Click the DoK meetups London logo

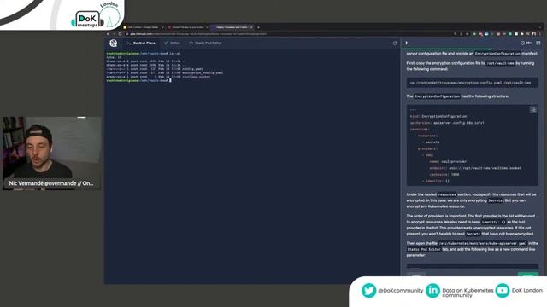(96, 15)
